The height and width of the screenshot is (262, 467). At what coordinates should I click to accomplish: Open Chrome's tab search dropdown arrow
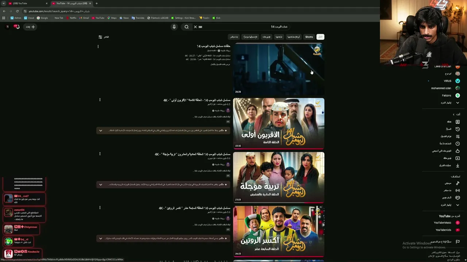(4, 3)
